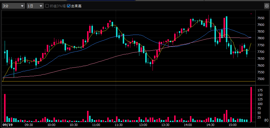Click the 11:00 time axis label
The width and height of the screenshot is (270, 128).
96,125
